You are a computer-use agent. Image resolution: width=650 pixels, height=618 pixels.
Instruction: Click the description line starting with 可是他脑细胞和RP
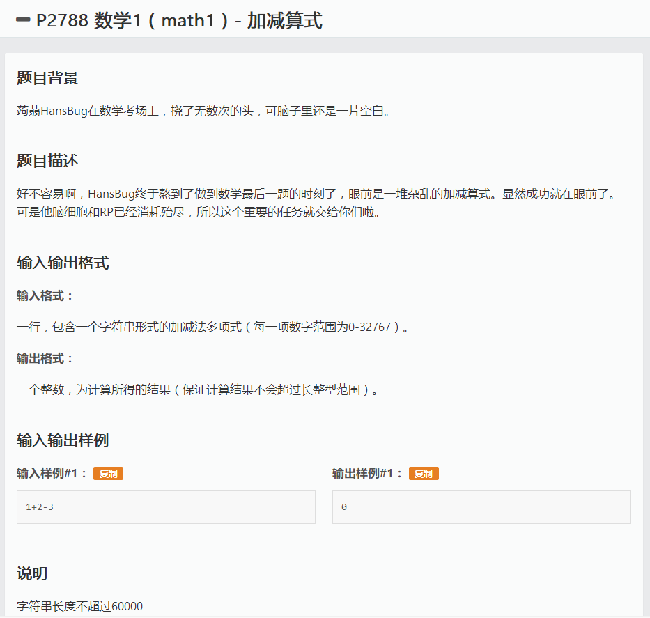199,213
